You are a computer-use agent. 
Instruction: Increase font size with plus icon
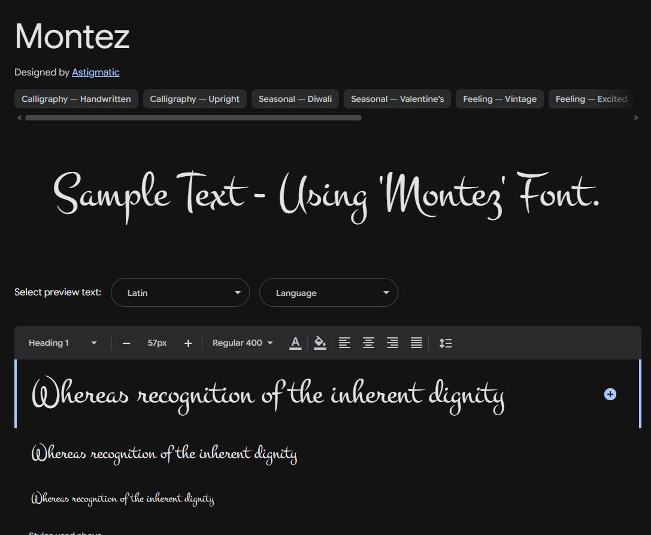(x=188, y=343)
